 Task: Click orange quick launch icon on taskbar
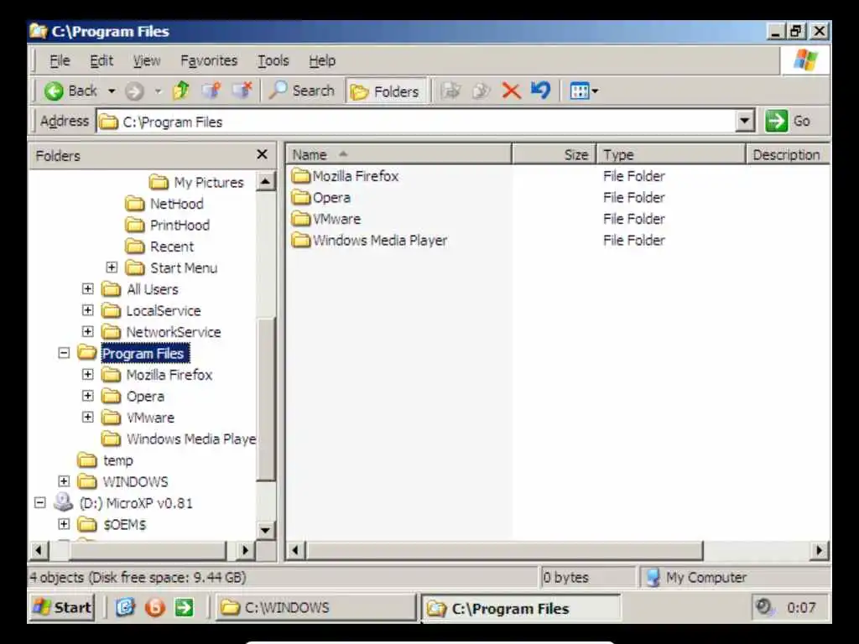(155, 607)
